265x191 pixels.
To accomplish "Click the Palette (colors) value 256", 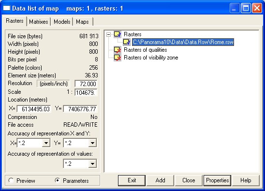I will click(x=93, y=68).
